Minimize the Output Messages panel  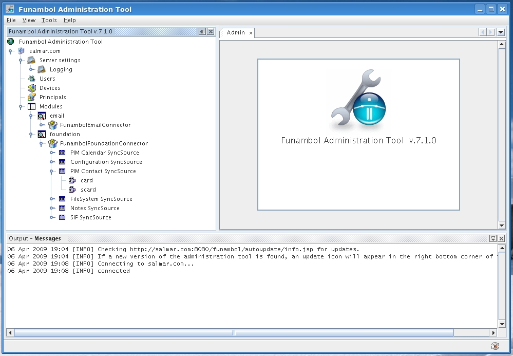point(492,238)
